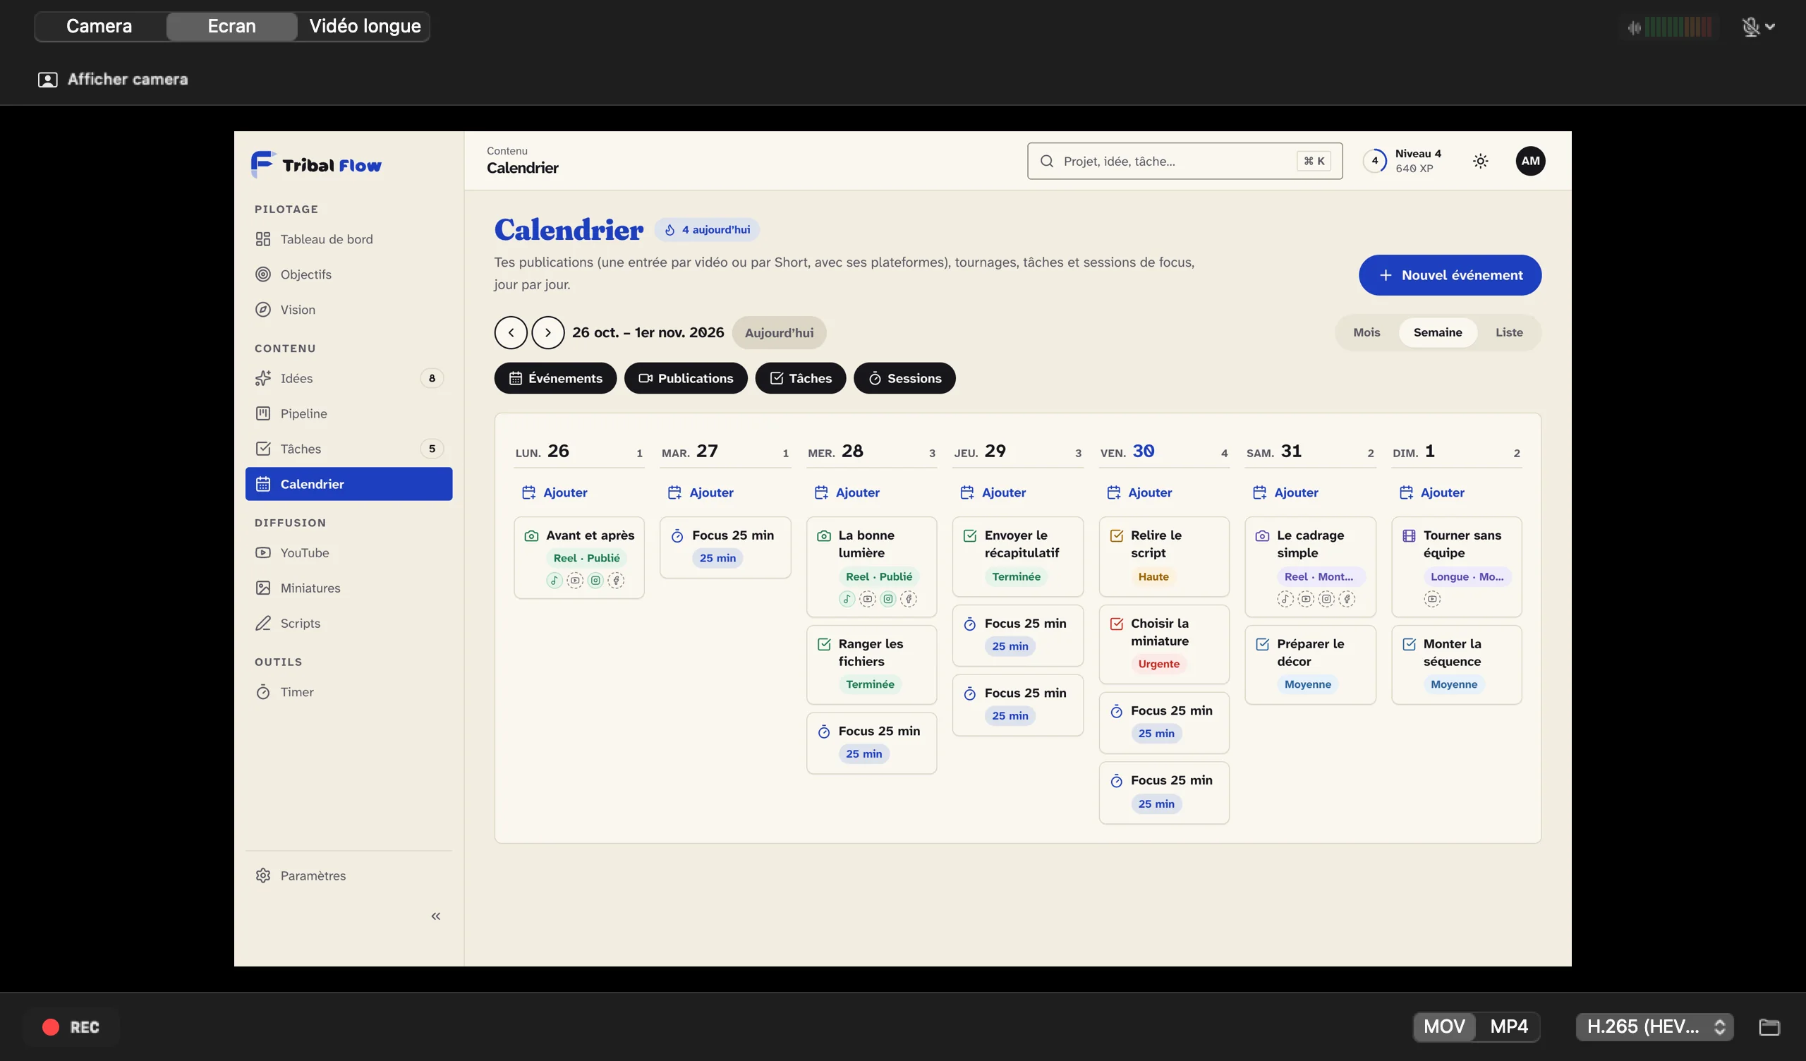Select the Camera recording tab
The image size is (1806, 1061).
[99, 27]
